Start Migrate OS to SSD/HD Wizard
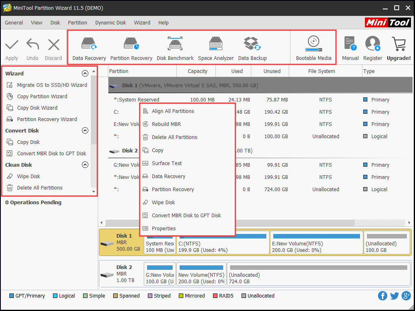This screenshot has width=415, height=311. pyautogui.click(x=46, y=85)
